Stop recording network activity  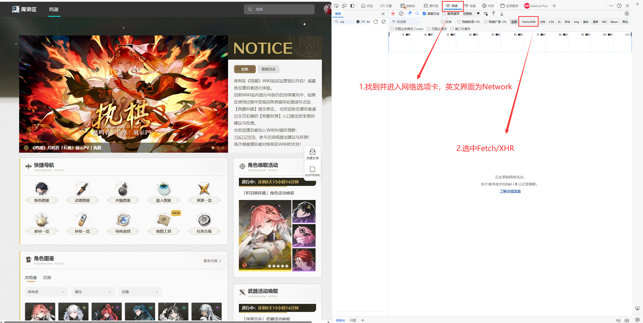coord(393,14)
